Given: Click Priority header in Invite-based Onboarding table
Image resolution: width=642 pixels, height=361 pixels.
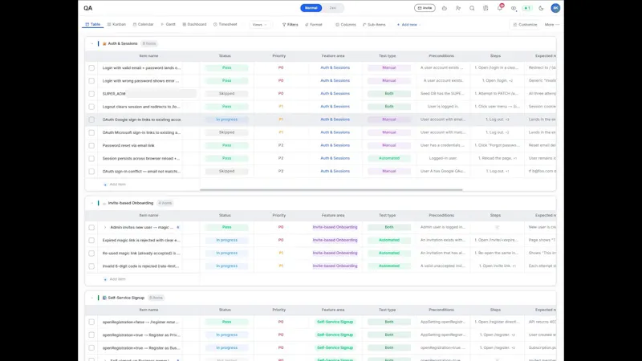Looking at the screenshot, I should click(x=278, y=215).
